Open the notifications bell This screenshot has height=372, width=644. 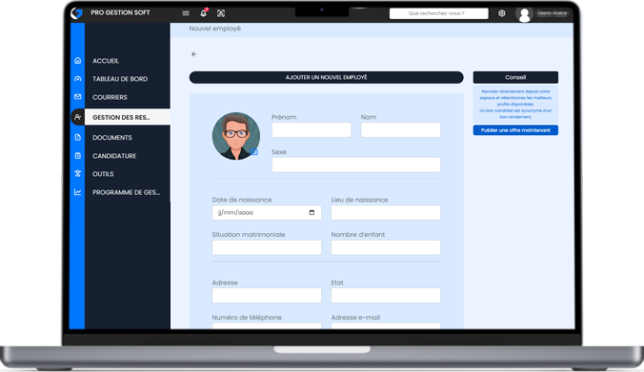pyautogui.click(x=203, y=13)
